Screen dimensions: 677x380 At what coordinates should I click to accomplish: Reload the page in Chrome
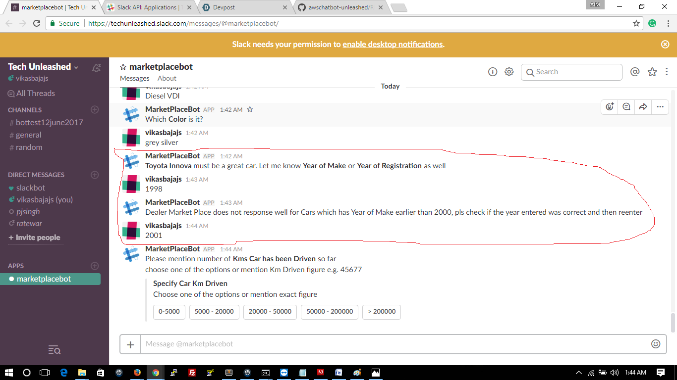tap(37, 23)
